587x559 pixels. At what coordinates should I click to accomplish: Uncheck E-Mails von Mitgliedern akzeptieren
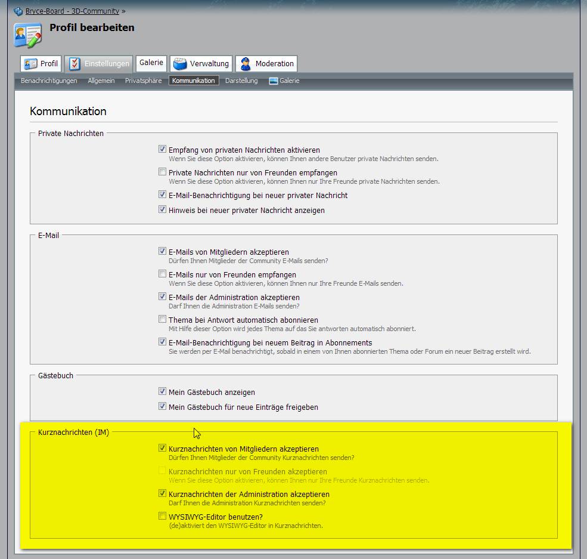point(162,251)
